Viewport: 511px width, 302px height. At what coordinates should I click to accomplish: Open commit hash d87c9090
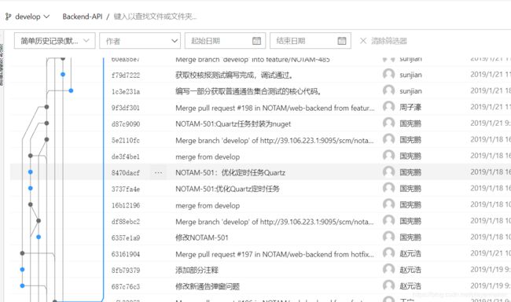click(x=126, y=124)
